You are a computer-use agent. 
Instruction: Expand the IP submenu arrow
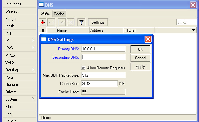coord(33,40)
